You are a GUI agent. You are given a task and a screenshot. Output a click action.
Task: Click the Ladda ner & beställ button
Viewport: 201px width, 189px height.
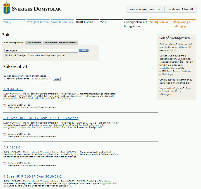coord(180,9)
